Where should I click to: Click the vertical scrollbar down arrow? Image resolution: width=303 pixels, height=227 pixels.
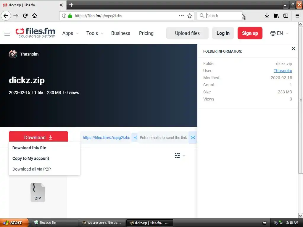click(301, 215)
